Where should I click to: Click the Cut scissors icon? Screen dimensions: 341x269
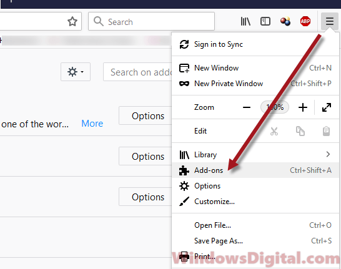click(x=274, y=131)
